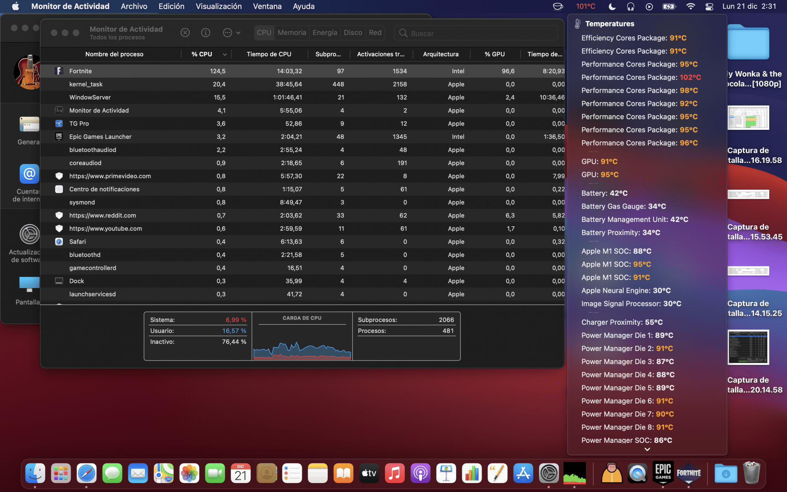The width and height of the screenshot is (787, 492).
Task: Click the Wi-Fi icon in the menu bar
Action: 691,6
